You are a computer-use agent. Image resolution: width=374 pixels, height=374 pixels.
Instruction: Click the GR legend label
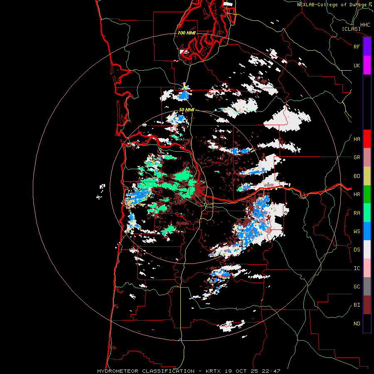[x=357, y=157]
